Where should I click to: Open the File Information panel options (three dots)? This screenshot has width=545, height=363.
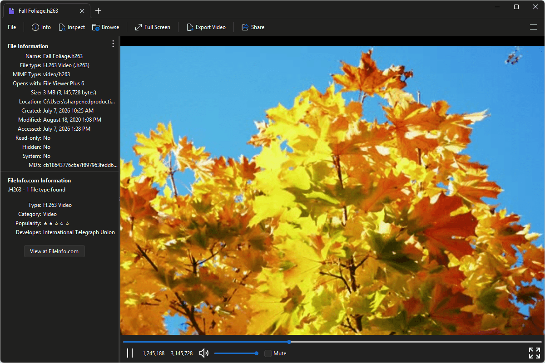(113, 44)
